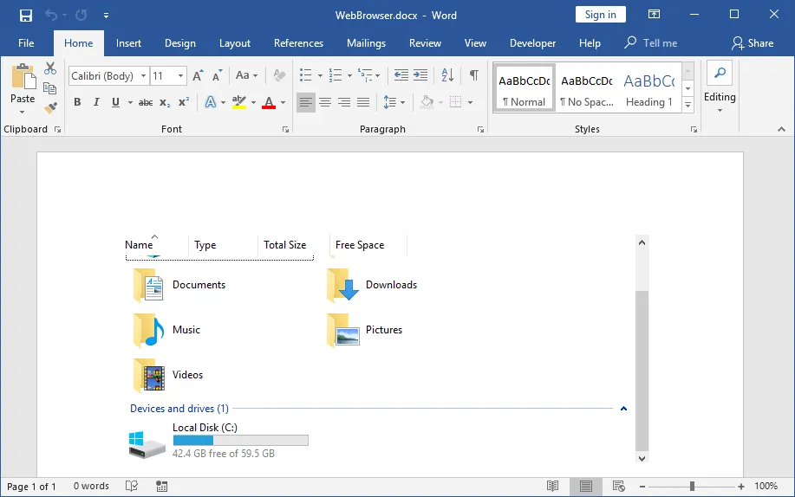Click the Increase Indent icon
The image size is (795, 497).
[x=420, y=75]
